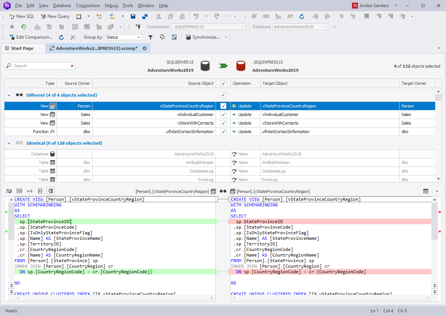This screenshot has width=446, height=316.
Task: Click the new document icon after New Query
Action: [99, 16]
